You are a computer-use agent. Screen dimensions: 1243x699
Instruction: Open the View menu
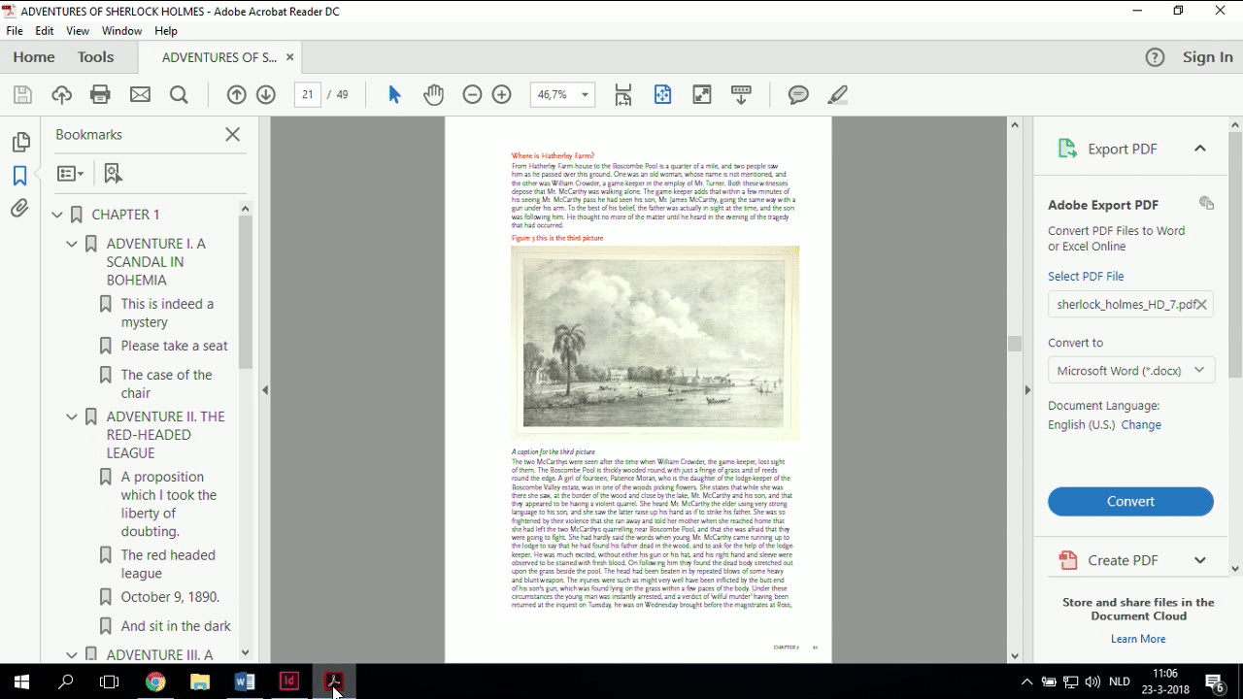coord(78,31)
